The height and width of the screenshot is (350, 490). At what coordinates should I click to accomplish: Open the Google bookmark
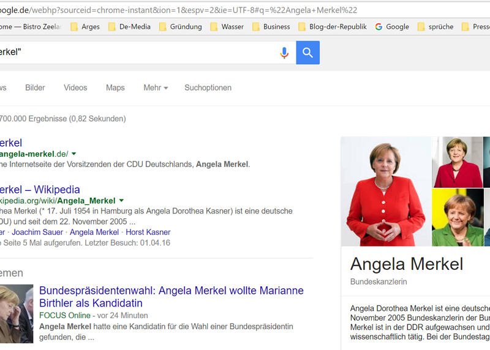pos(391,27)
